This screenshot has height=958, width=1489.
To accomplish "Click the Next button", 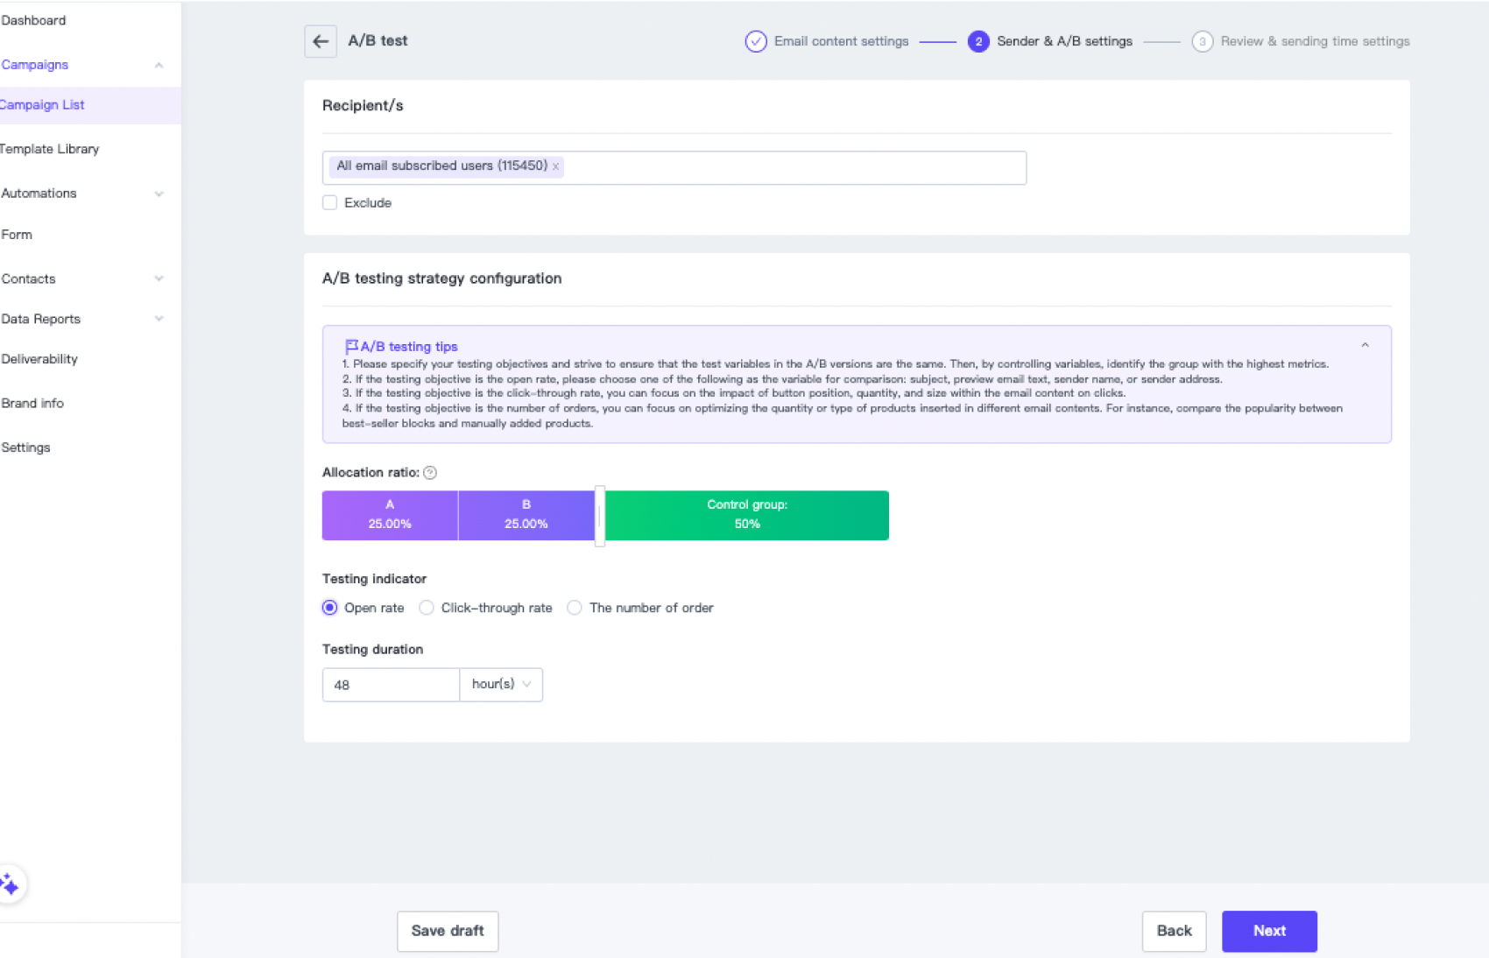I will (x=1269, y=931).
